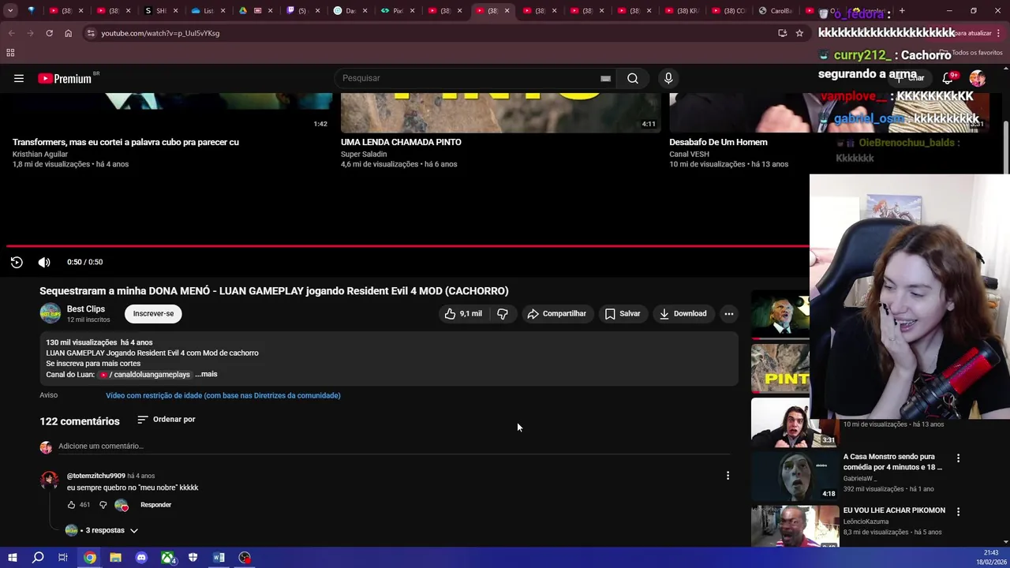Like the comment by totemzitchu9909
The image size is (1010, 568).
coord(71,505)
